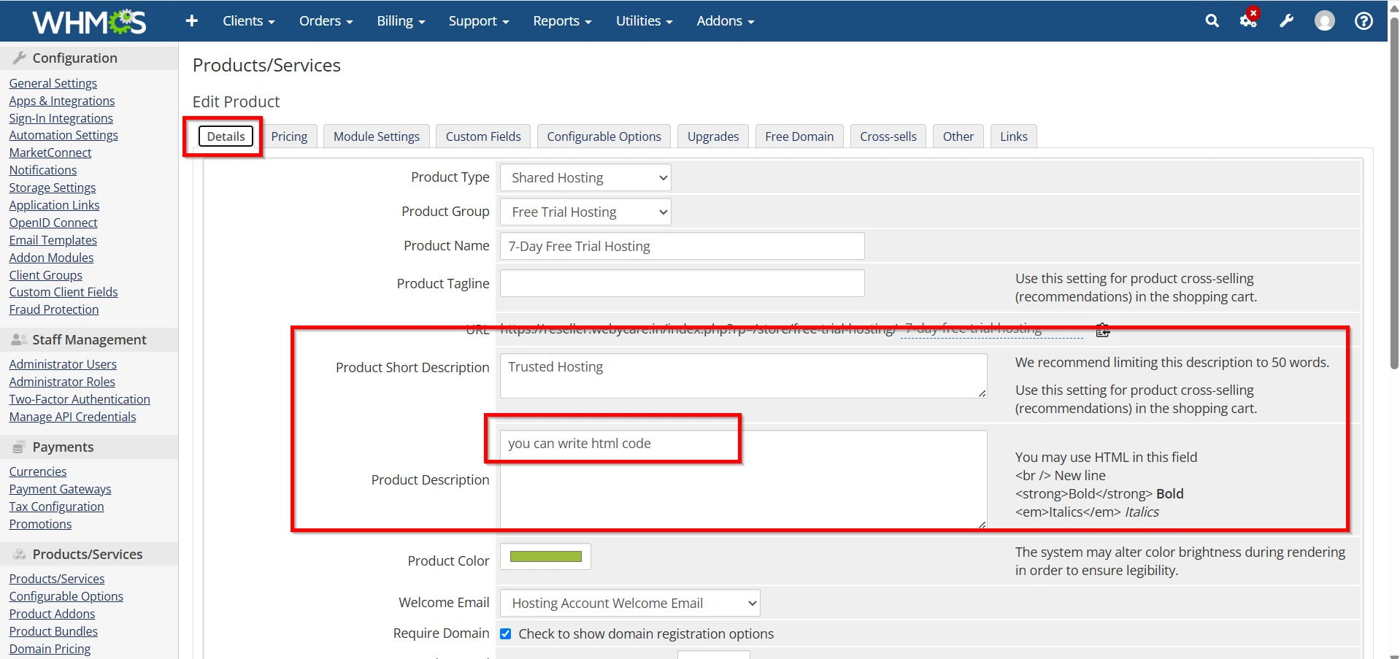Click the Payments section header
This screenshot has height=659, width=1400.
pyautogui.click(x=89, y=447)
